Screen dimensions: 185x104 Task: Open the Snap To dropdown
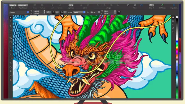[x=152, y=5]
